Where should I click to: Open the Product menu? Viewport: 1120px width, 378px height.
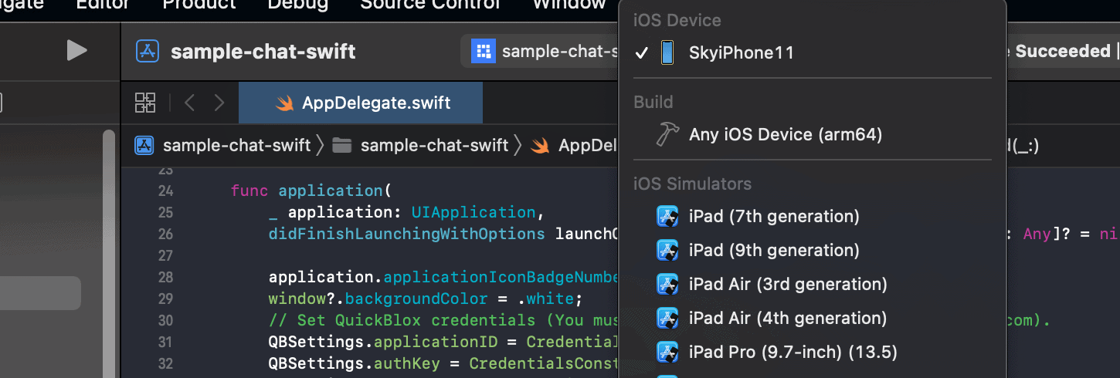pyautogui.click(x=199, y=5)
